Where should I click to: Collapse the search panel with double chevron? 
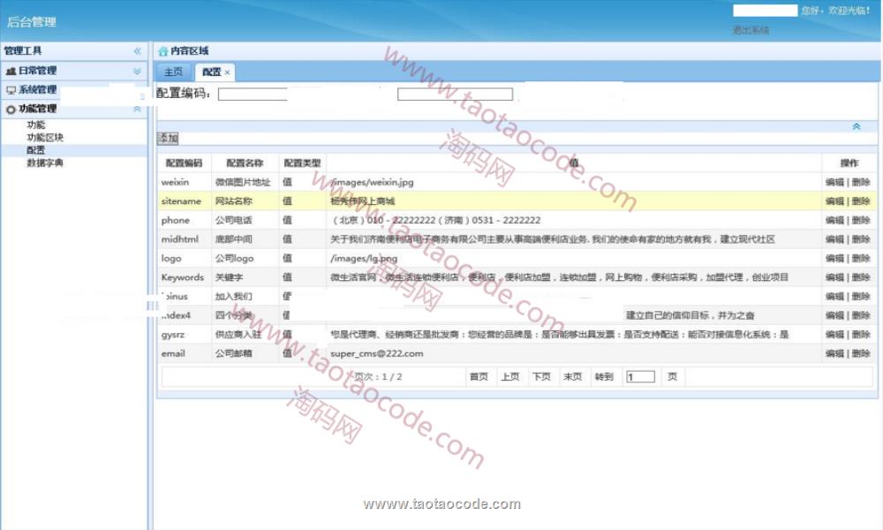[x=856, y=126]
